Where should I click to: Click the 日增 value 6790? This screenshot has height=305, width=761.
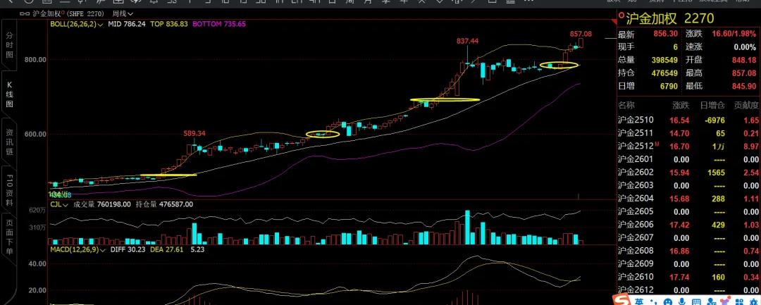(667, 86)
